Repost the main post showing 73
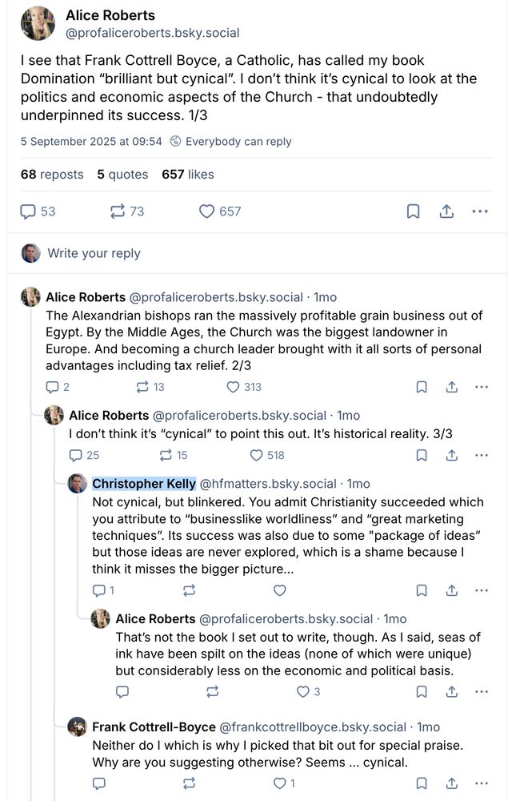The image size is (508, 801). click(127, 211)
